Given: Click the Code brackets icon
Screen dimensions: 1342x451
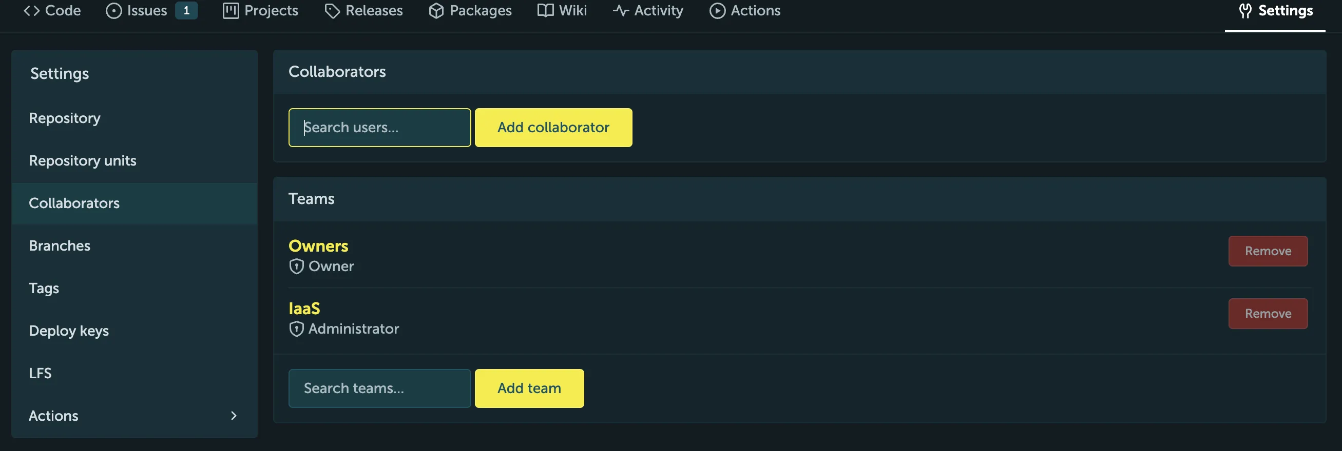Looking at the screenshot, I should [x=31, y=11].
